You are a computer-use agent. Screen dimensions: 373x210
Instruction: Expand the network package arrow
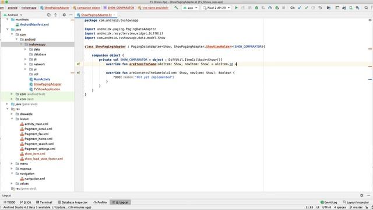[x=26, y=64]
